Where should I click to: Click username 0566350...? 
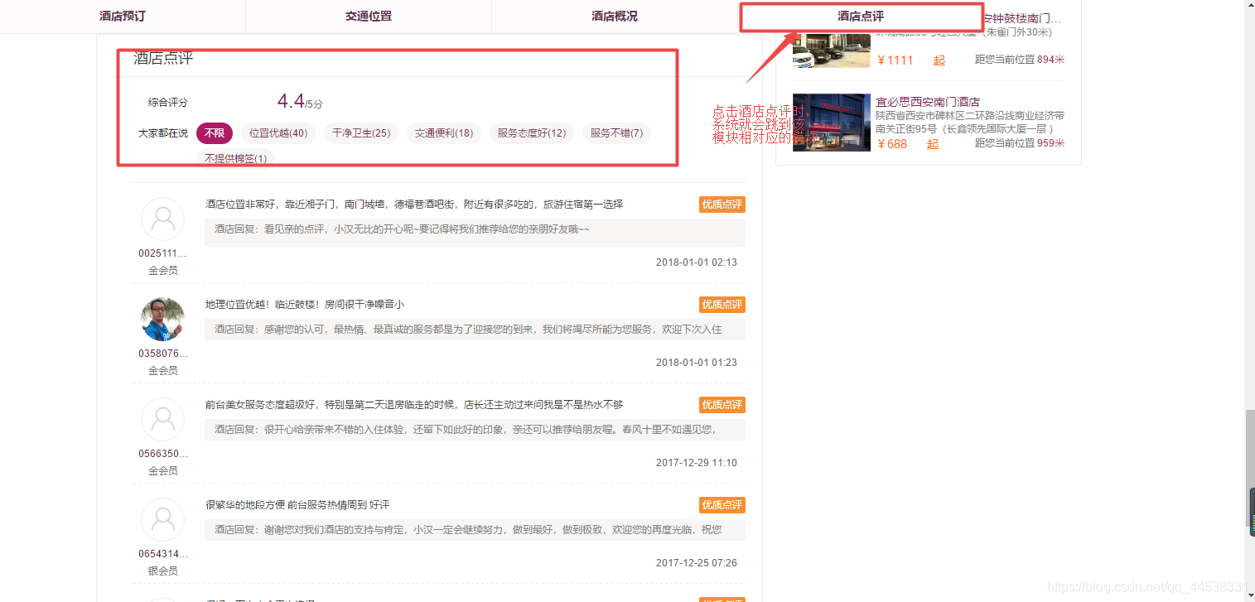163,454
